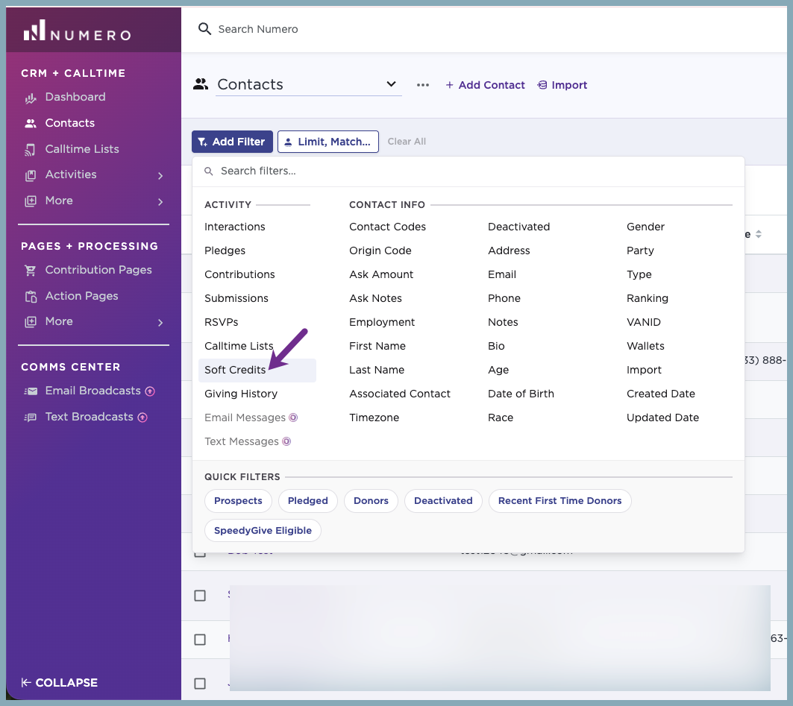Click the premium badge beside Text Messages
Screen dimensions: 793x706
[x=286, y=441]
